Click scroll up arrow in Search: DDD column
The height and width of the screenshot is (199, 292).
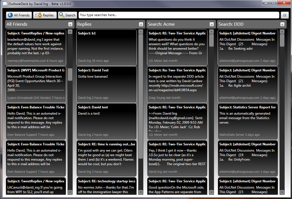[x=282, y=32]
